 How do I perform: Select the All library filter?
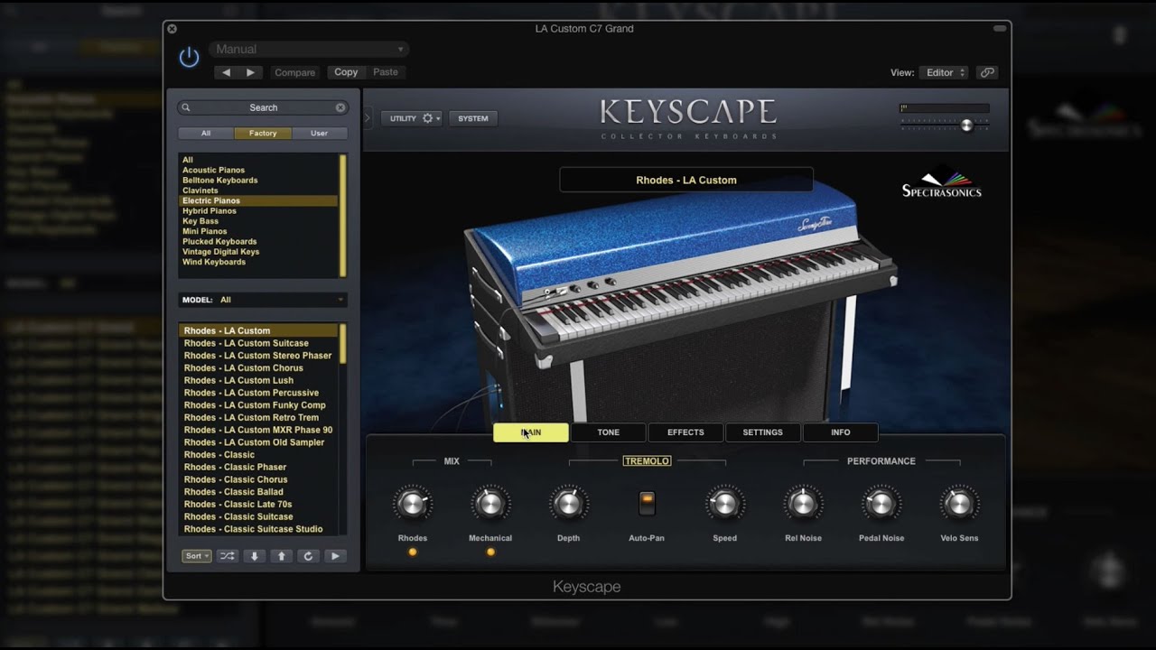[x=206, y=133]
